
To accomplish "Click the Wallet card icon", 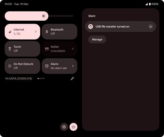I will (47, 49).
